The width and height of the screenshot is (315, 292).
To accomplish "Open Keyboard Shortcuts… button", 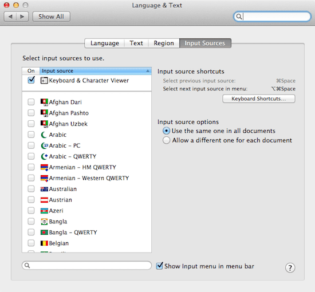I will point(259,99).
